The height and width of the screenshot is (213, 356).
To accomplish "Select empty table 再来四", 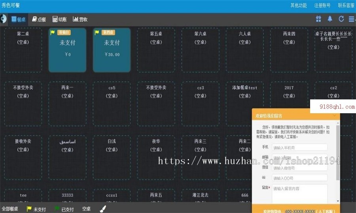I will click(289, 50).
